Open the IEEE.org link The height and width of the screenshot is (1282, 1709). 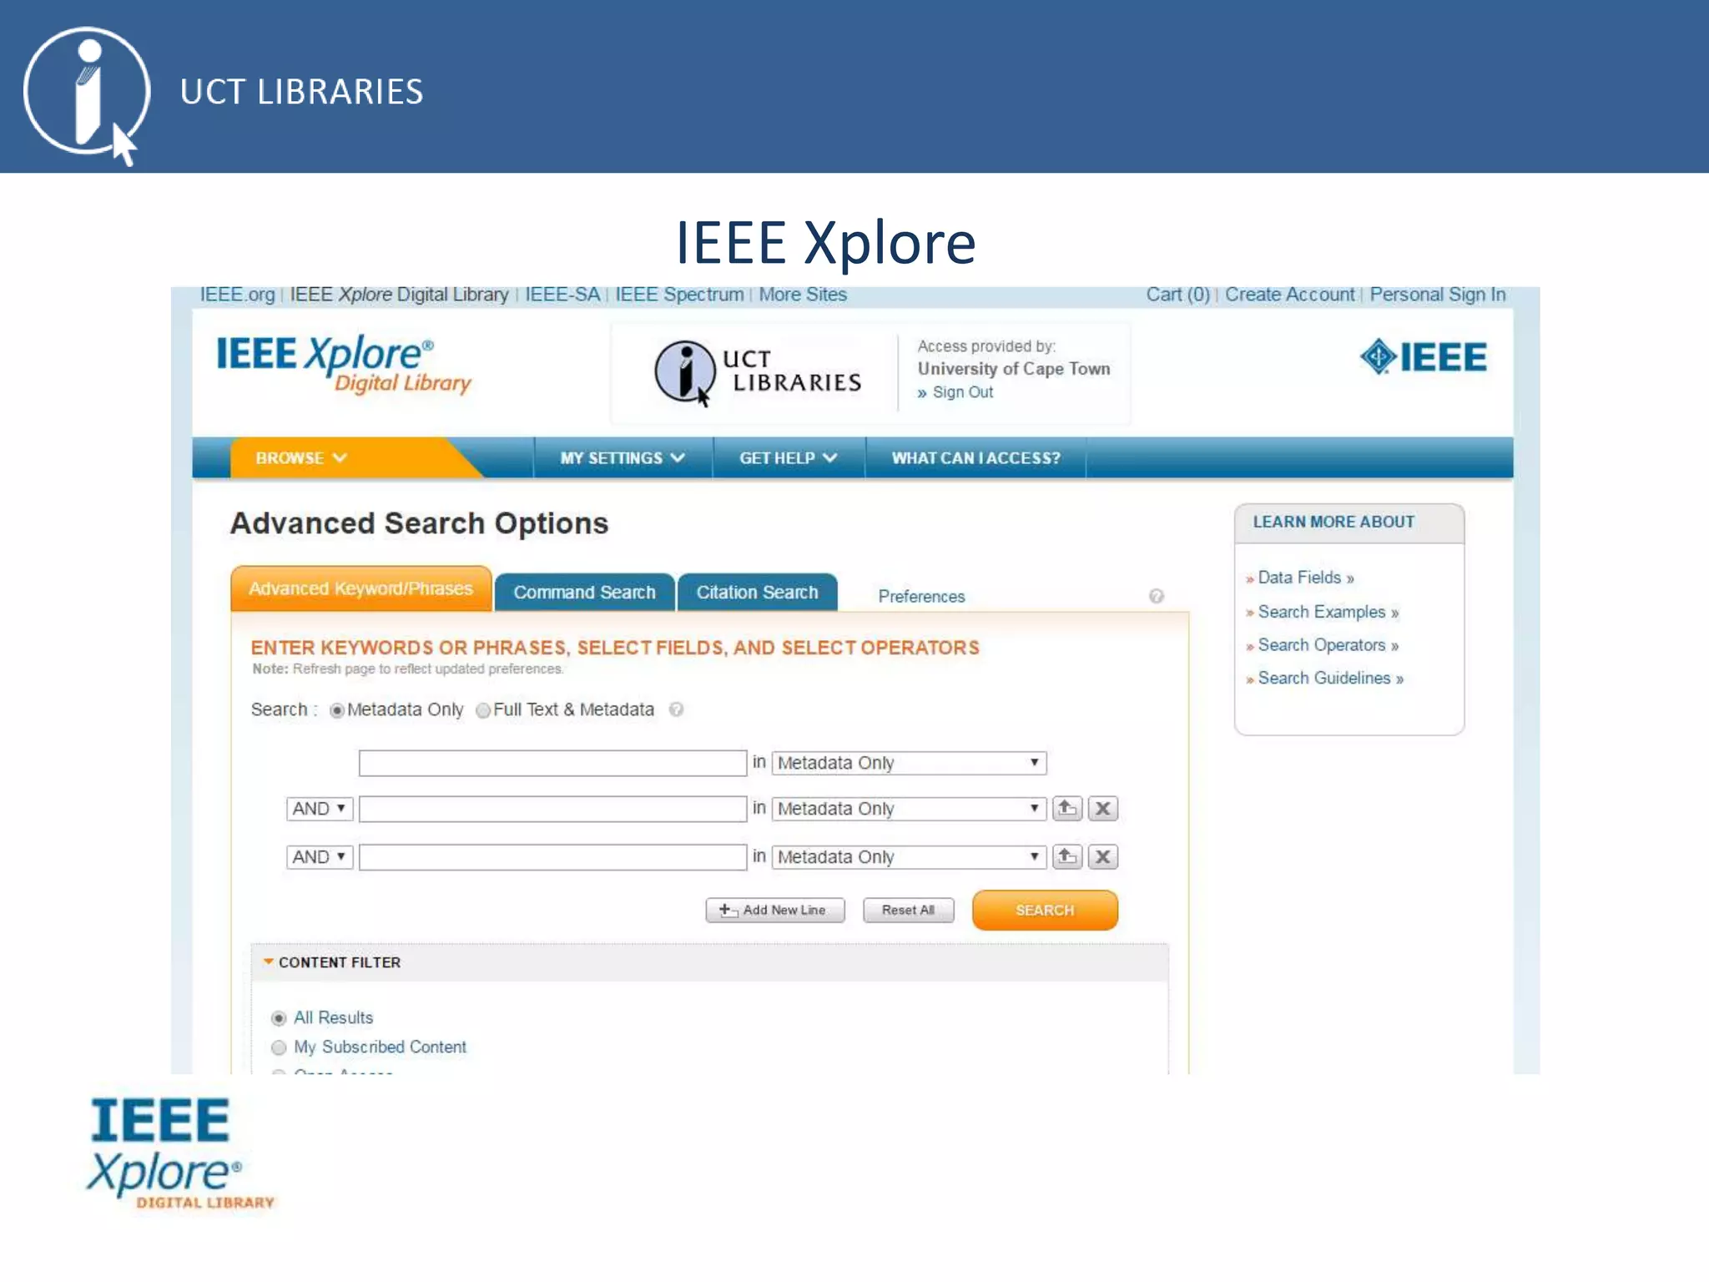237,295
